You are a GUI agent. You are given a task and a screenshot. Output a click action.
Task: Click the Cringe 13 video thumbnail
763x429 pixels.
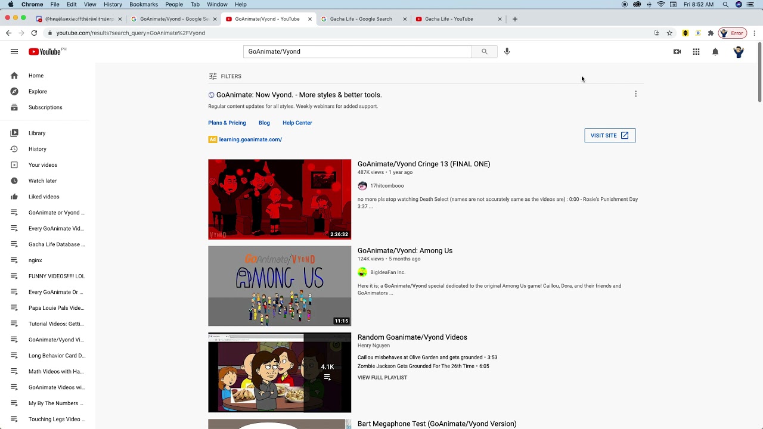(280, 199)
